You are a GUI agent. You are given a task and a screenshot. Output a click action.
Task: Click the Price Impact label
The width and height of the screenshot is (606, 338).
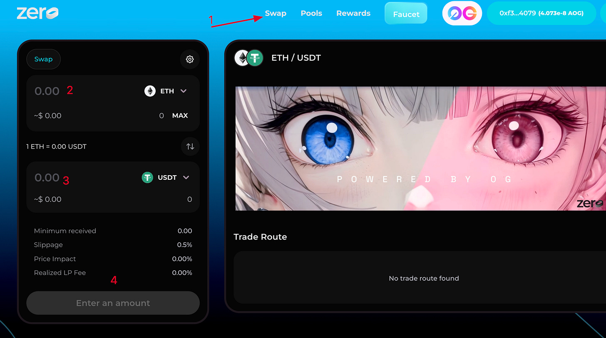pos(55,259)
